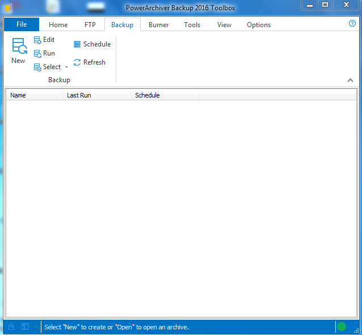Viewport: 362px width, 335px height.
Task: Click the lock icon in status bar
Action: point(11,326)
